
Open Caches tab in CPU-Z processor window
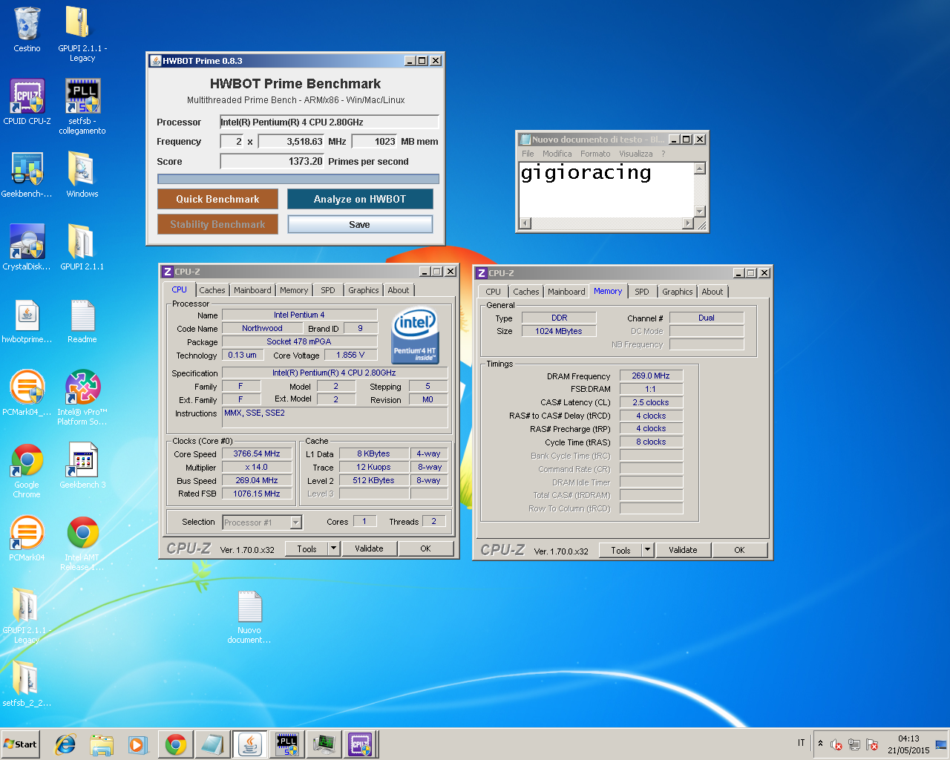pyautogui.click(x=212, y=290)
